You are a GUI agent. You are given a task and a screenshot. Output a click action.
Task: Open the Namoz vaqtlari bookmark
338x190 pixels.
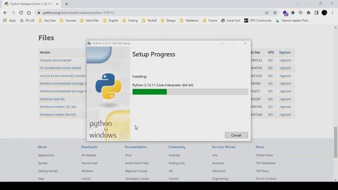pyautogui.click(x=293, y=21)
